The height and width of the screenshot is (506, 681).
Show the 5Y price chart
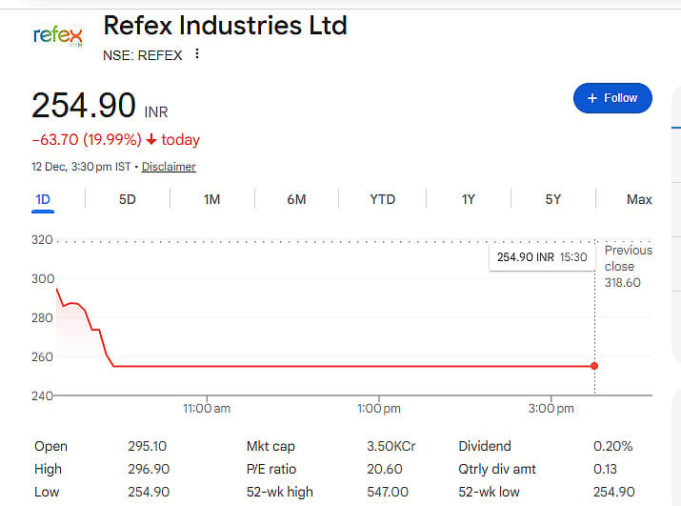[x=552, y=199]
